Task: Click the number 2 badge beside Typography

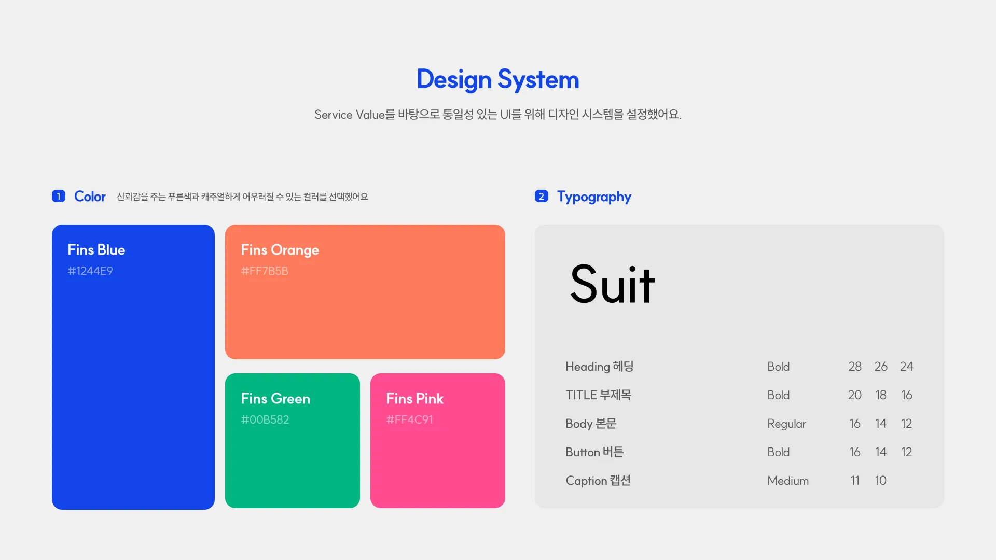Action: 542,196
